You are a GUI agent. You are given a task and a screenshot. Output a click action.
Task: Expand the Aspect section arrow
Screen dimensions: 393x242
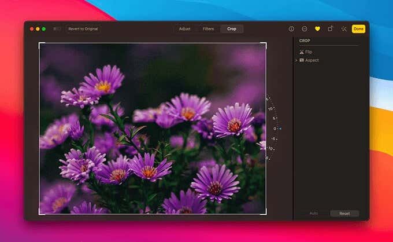[x=296, y=60]
